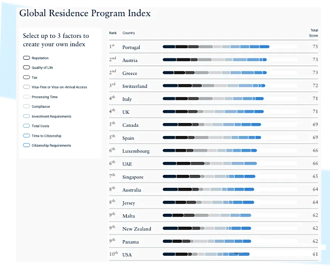Toggle the Compliance factor
Screen dimensions: 330x266
point(26,106)
